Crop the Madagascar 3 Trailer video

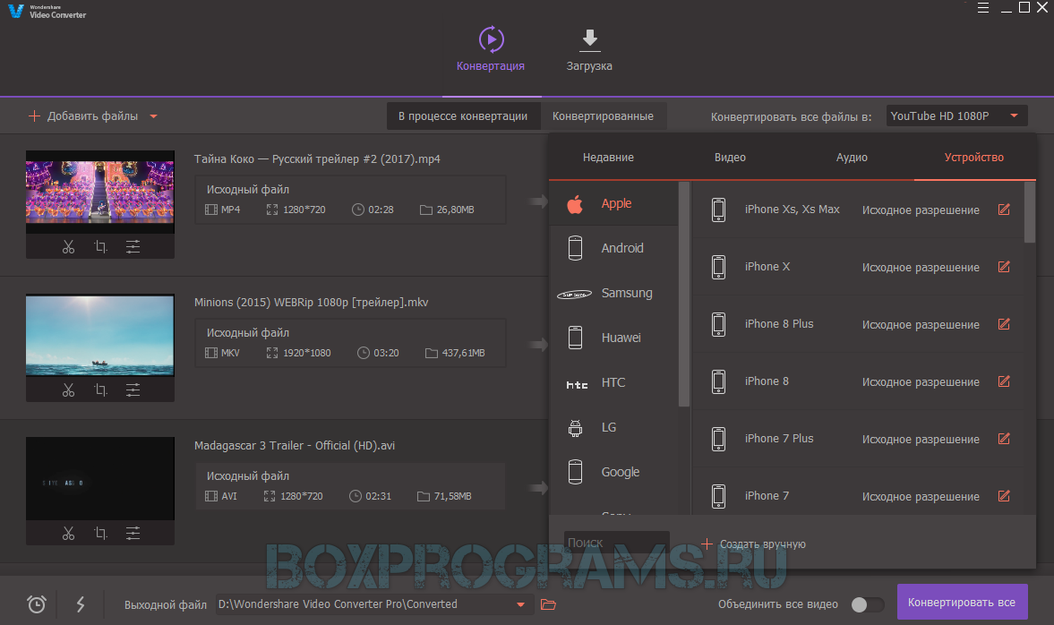click(101, 533)
